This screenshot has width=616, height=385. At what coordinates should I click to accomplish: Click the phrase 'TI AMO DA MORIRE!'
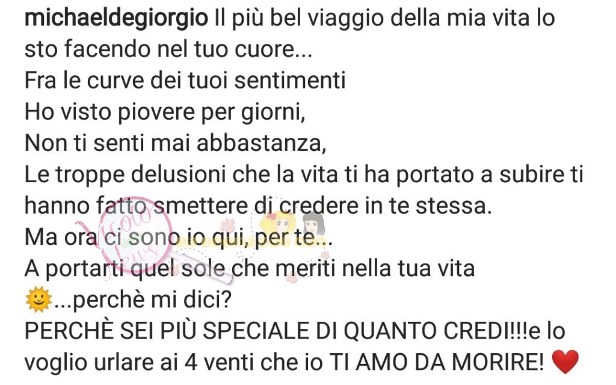pos(436,362)
